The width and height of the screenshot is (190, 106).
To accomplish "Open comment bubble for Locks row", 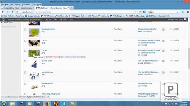I will 163,41.
